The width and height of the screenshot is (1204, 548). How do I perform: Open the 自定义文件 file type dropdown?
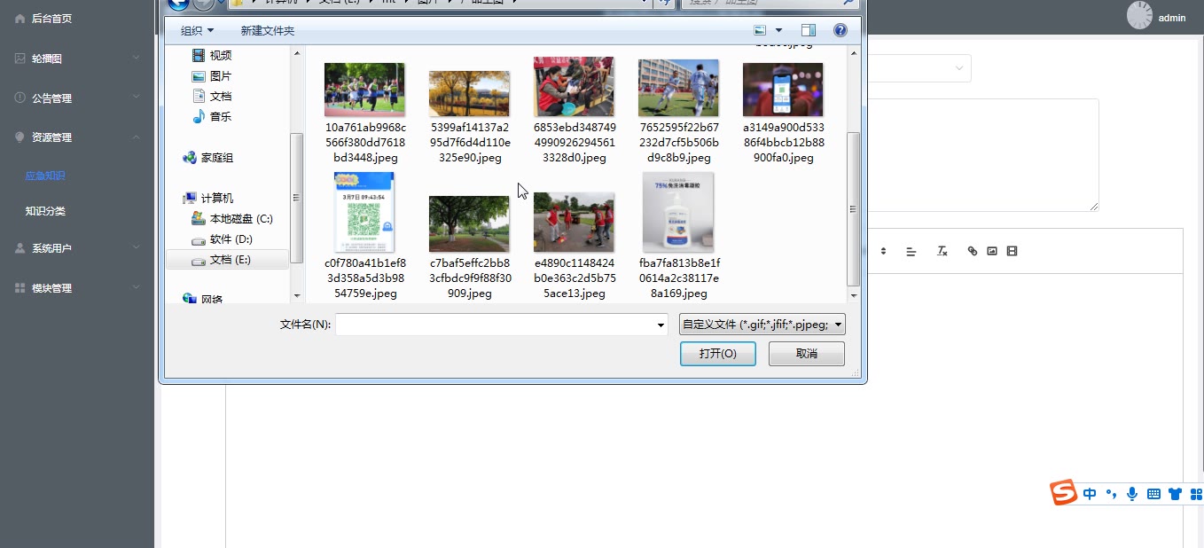pos(762,325)
